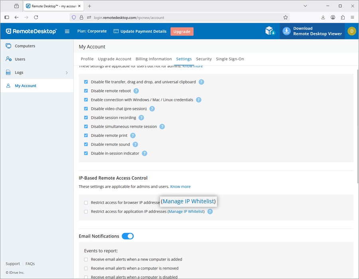
Task: Click help icon next to Disable remote reboot
Action: coord(136,91)
